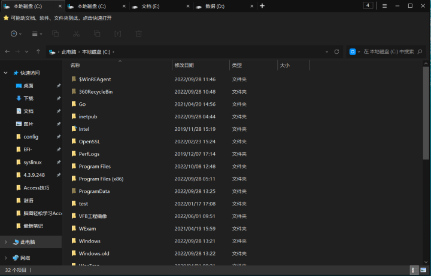Refresh the current folder view
The height and width of the screenshot is (276, 431).
pyautogui.click(x=336, y=51)
